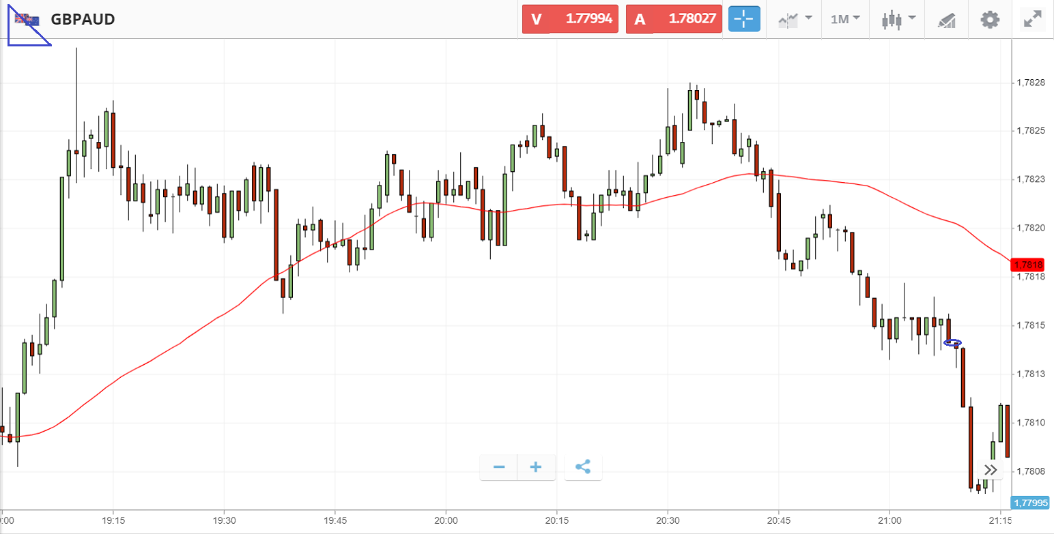This screenshot has height=534, width=1054.
Task: Toggle the blue crosshair cursor button
Action: (x=744, y=19)
